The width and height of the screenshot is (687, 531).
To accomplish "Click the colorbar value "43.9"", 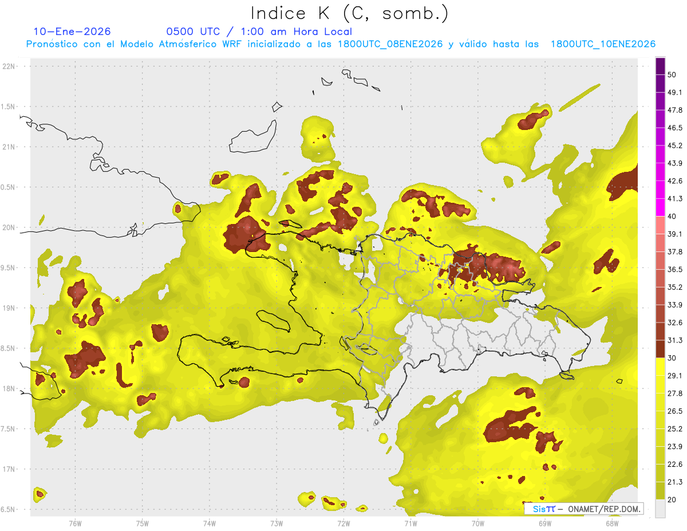I will coord(674,163).
